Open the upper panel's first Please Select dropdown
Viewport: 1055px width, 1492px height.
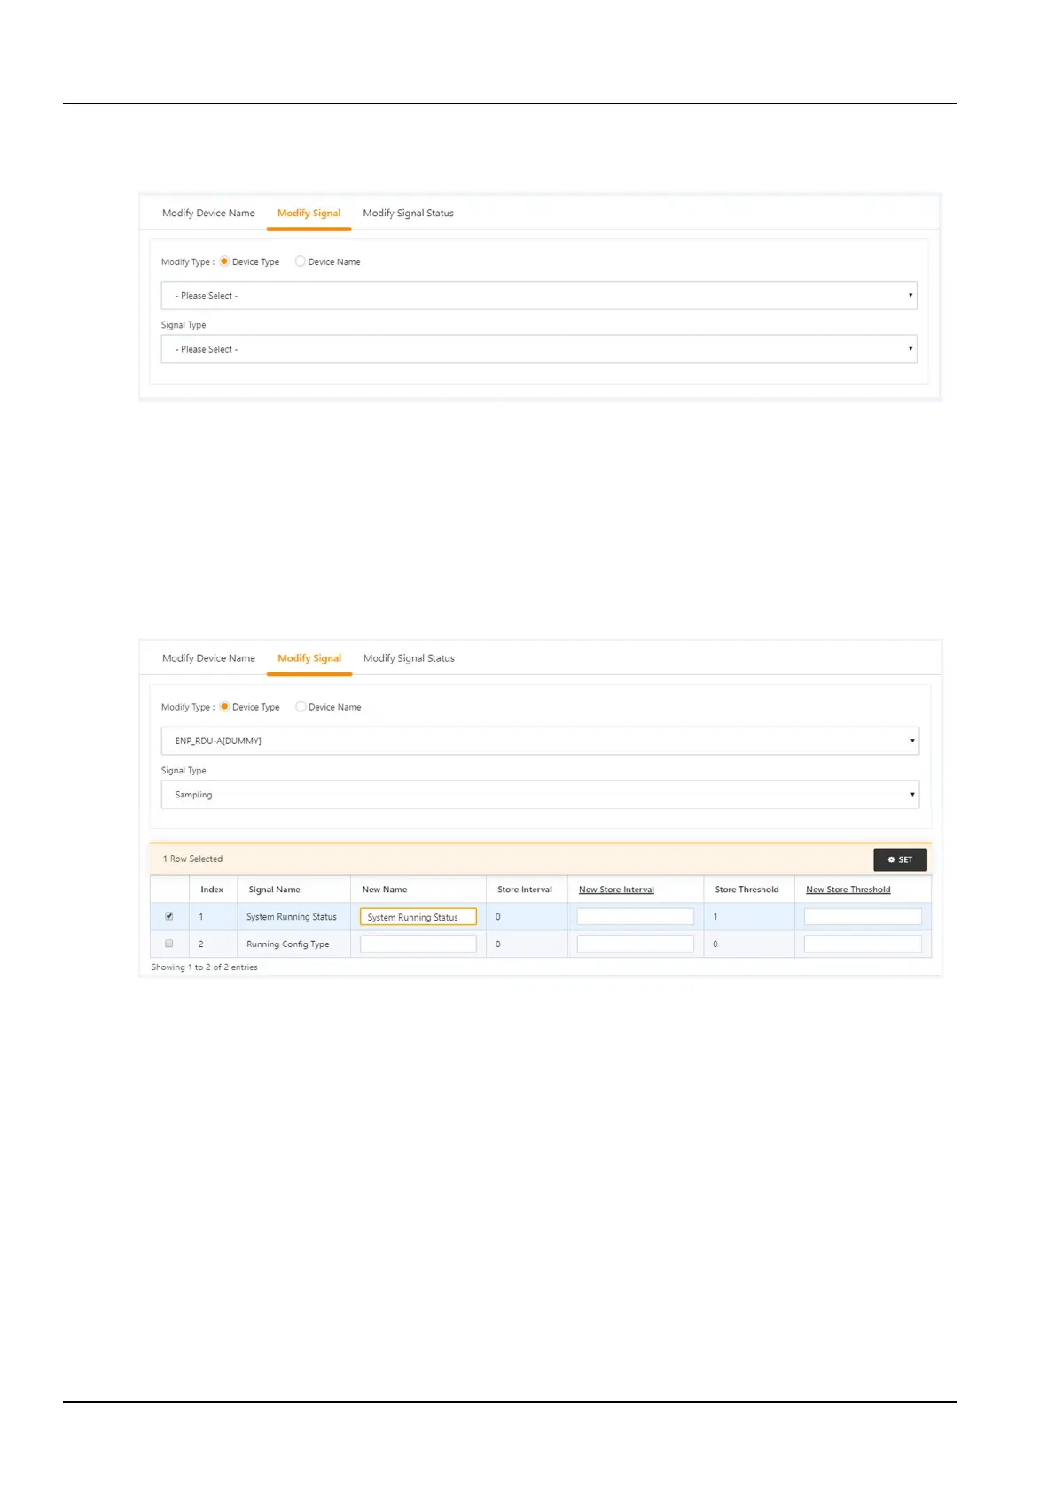[x=539, y=295]
